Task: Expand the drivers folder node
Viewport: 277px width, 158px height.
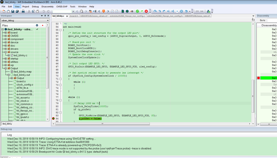Action: (6, 49)
